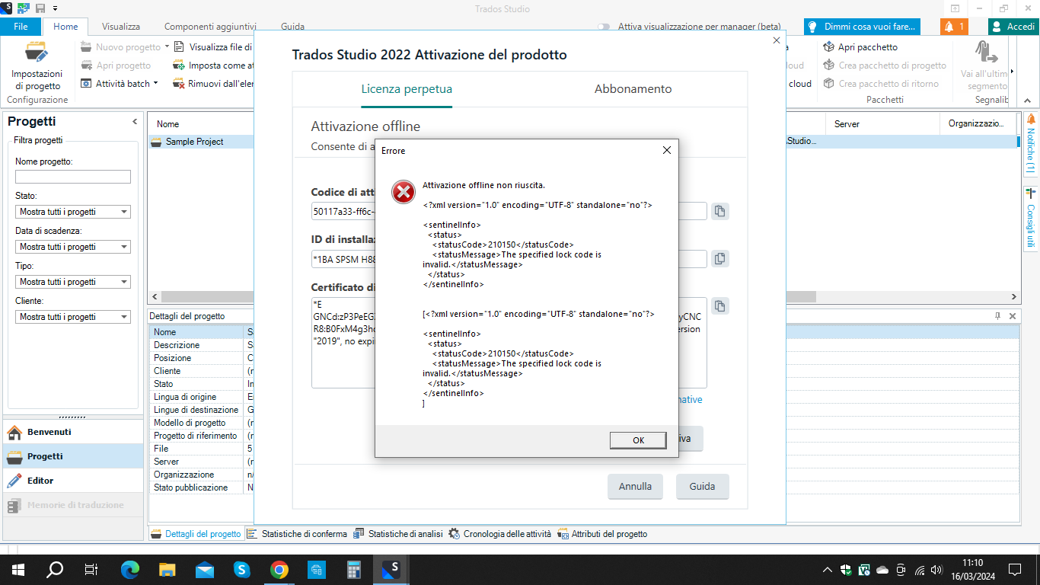
Task: Switch to the Abbonamento tab
Action: (633, 89)
